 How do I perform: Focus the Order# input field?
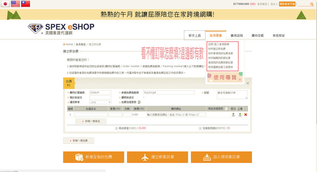pos(100,92)
